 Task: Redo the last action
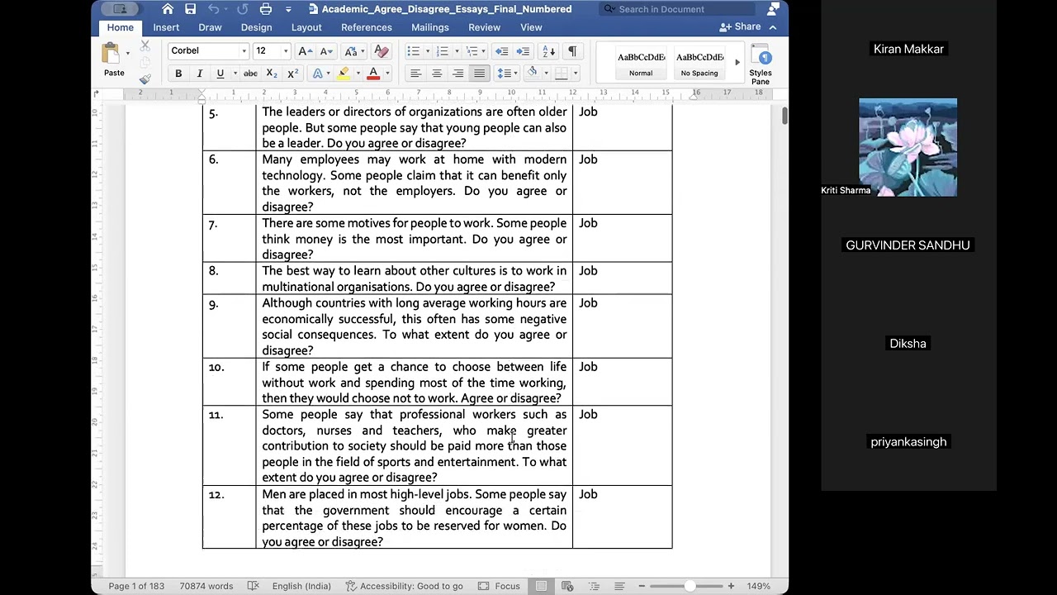pyautogui.click(x=242, y=9)
